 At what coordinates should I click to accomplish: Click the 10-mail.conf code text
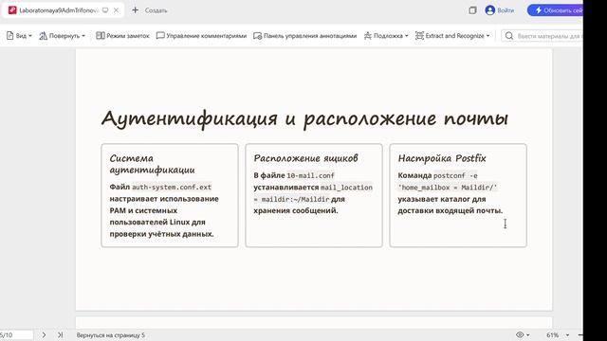[x=310, y=175]
